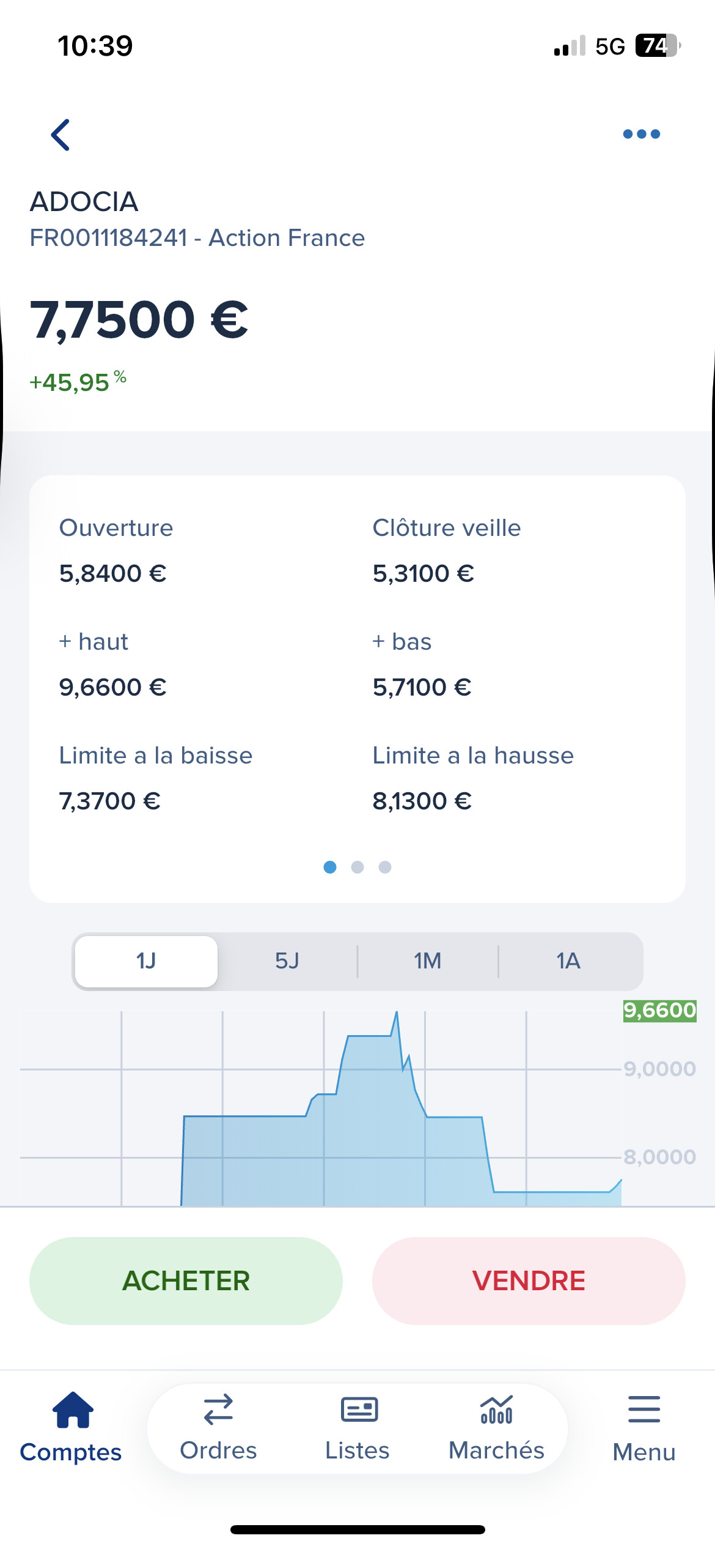The width and height of the screenshot is (715, 1549).
Task: Open the Listes card icon
Action: pos(359,1410)
